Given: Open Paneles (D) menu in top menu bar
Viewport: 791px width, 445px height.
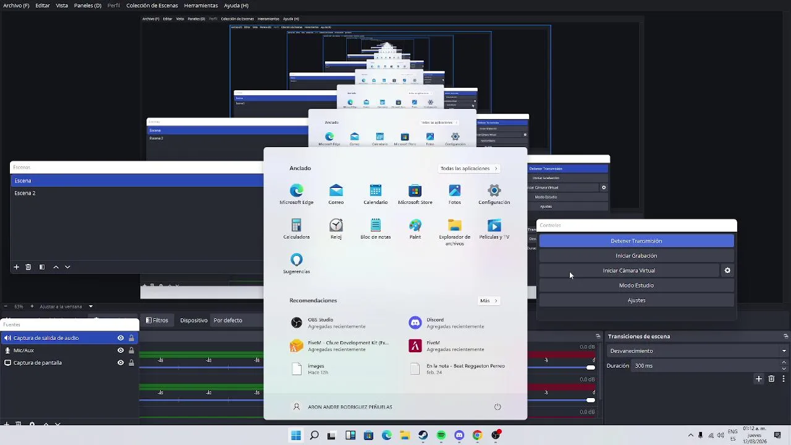Looking at the screenshot, I should (88, 6).
